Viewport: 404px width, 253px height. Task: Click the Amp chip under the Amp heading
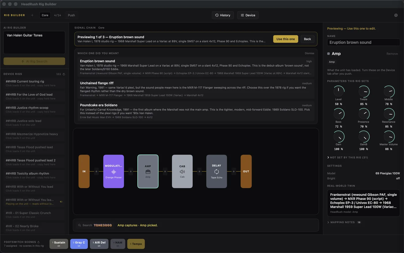pyautogui.click(x=332, y=62)
